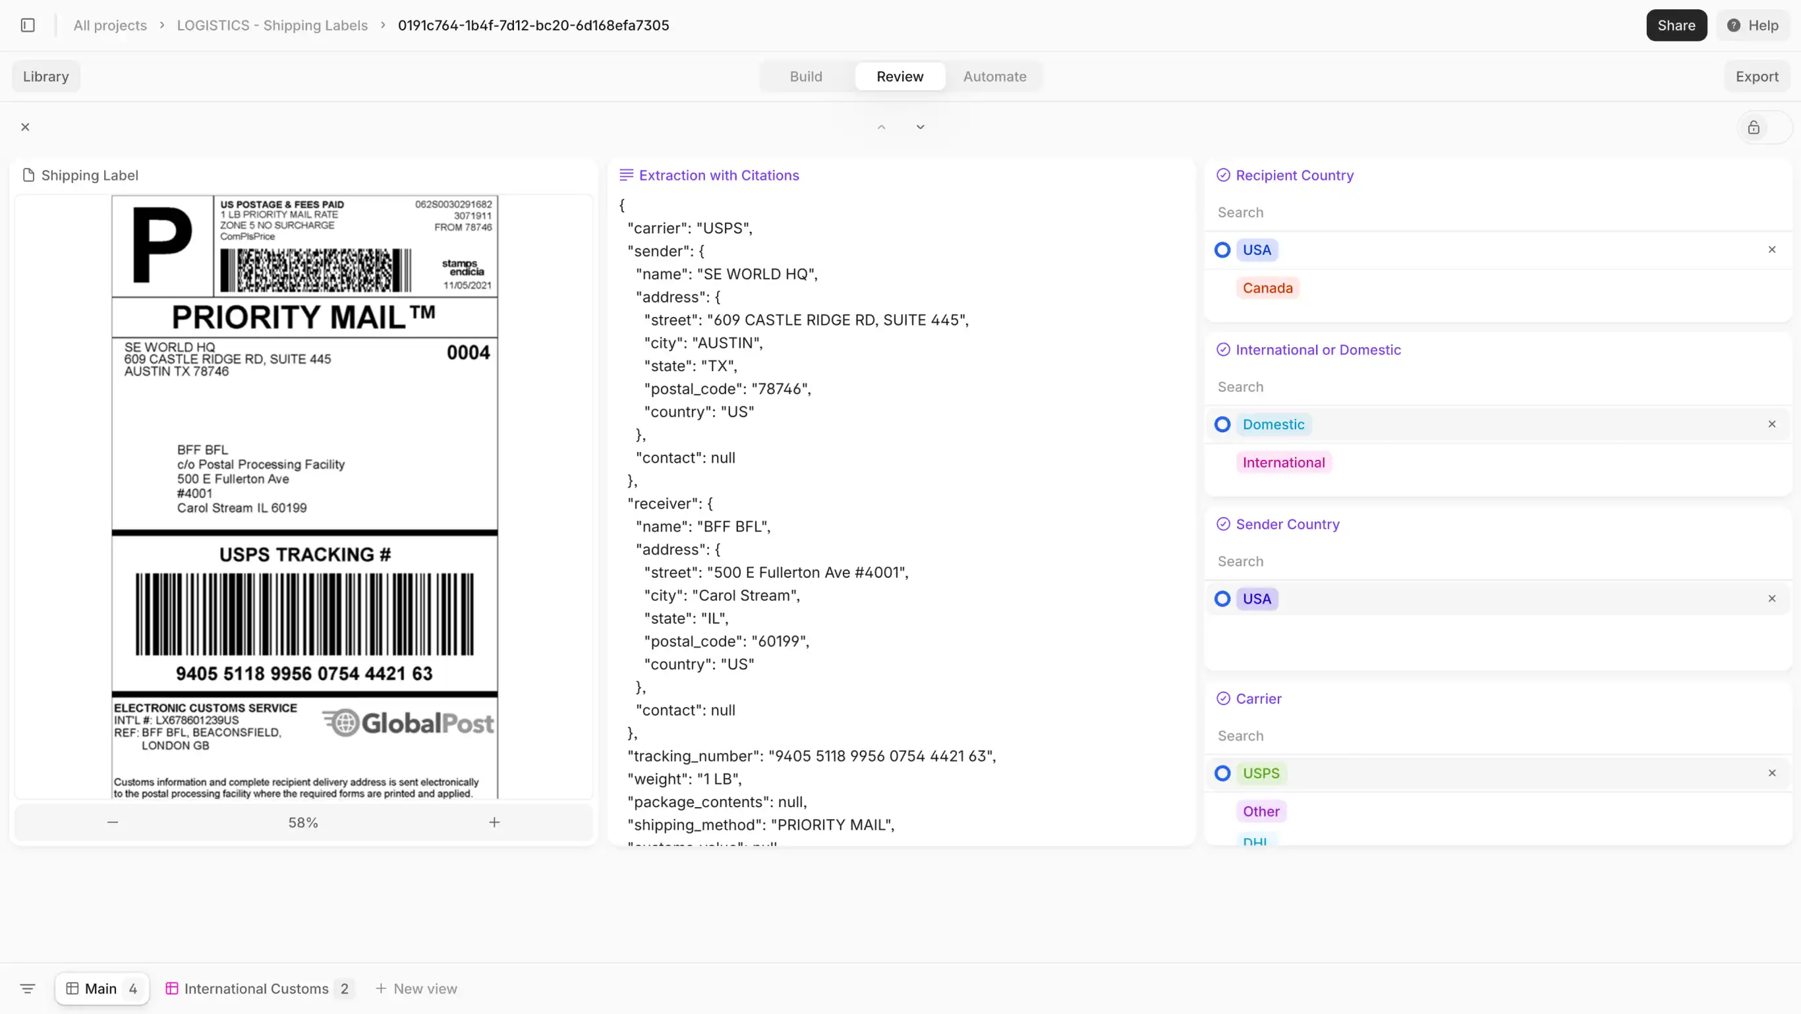Navigate to LOGISTICS - Shipping Labels breadcrumb

[x=272, y=25]
